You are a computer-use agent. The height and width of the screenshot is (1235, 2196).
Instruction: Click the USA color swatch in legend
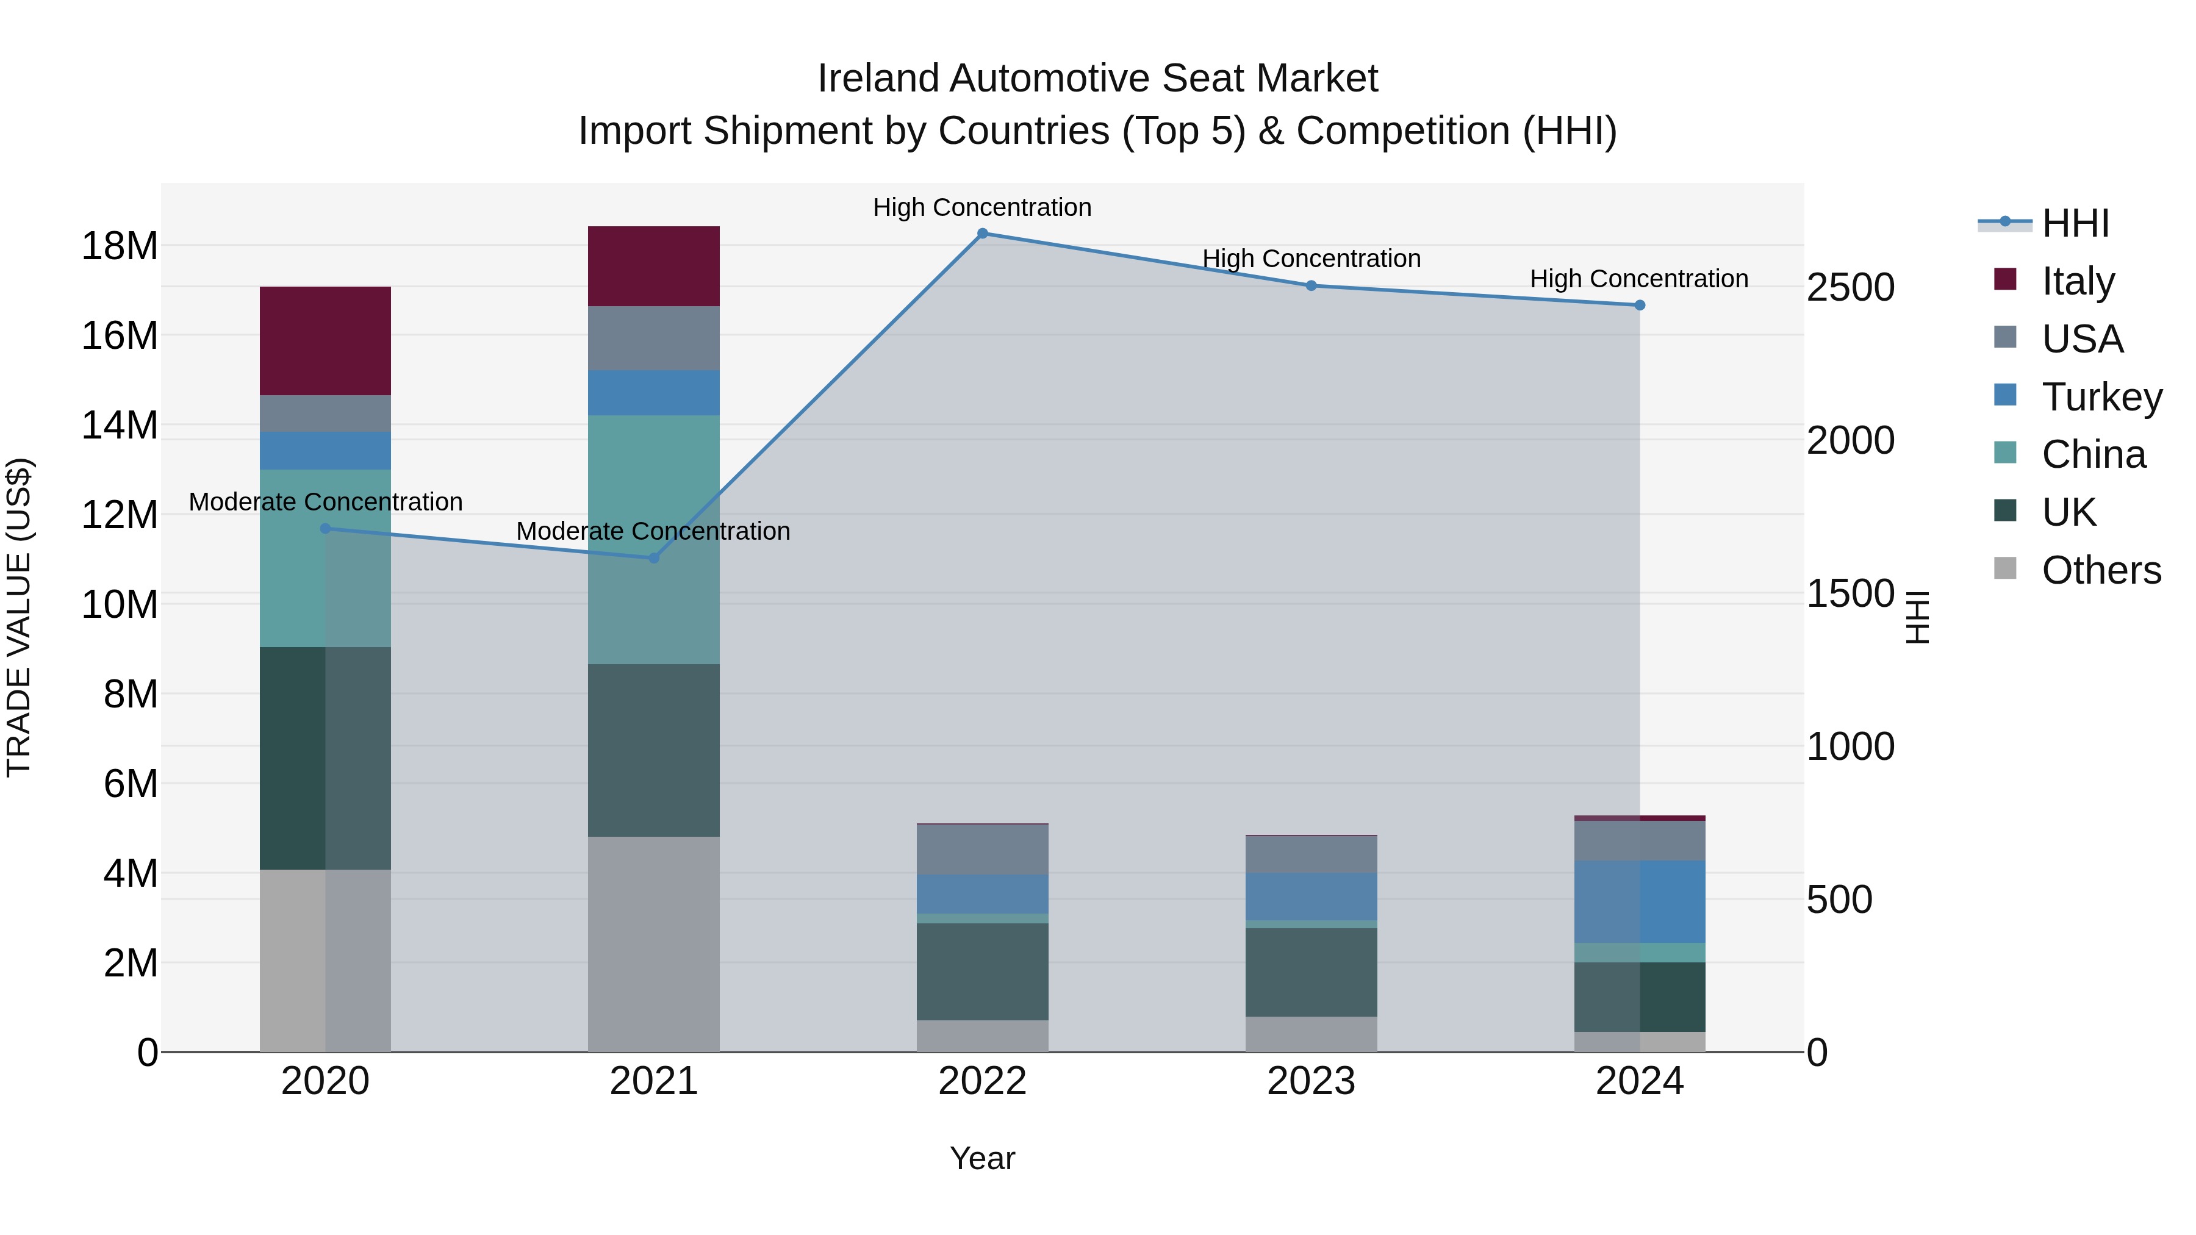(2005, 337)
